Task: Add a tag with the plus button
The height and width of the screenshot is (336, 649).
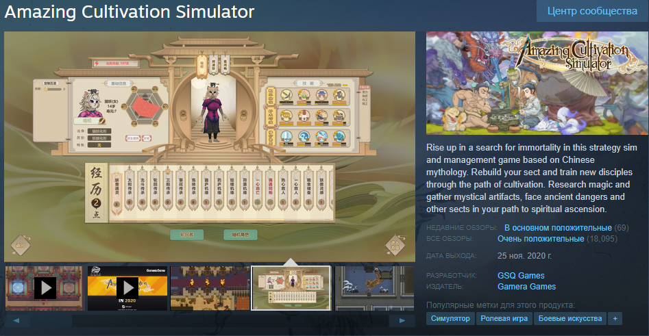Action: pos(615,319)
